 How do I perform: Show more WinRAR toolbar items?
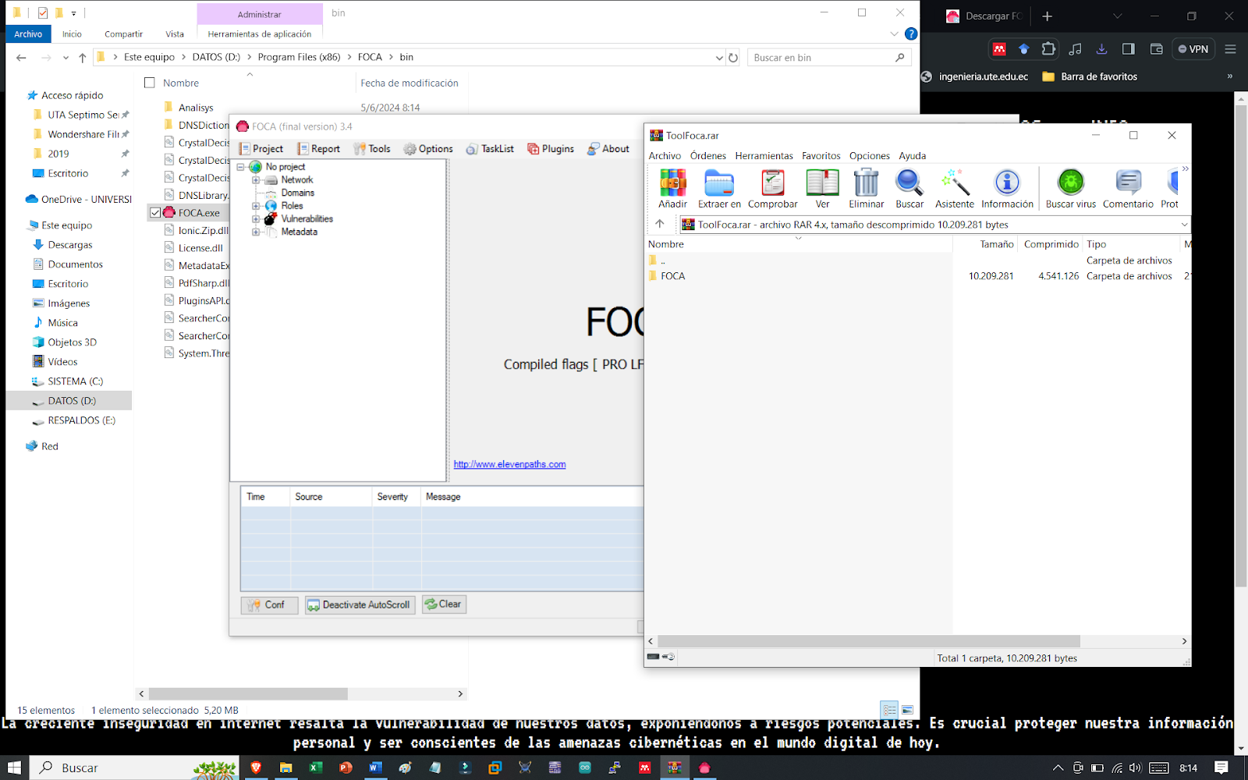1185,168
